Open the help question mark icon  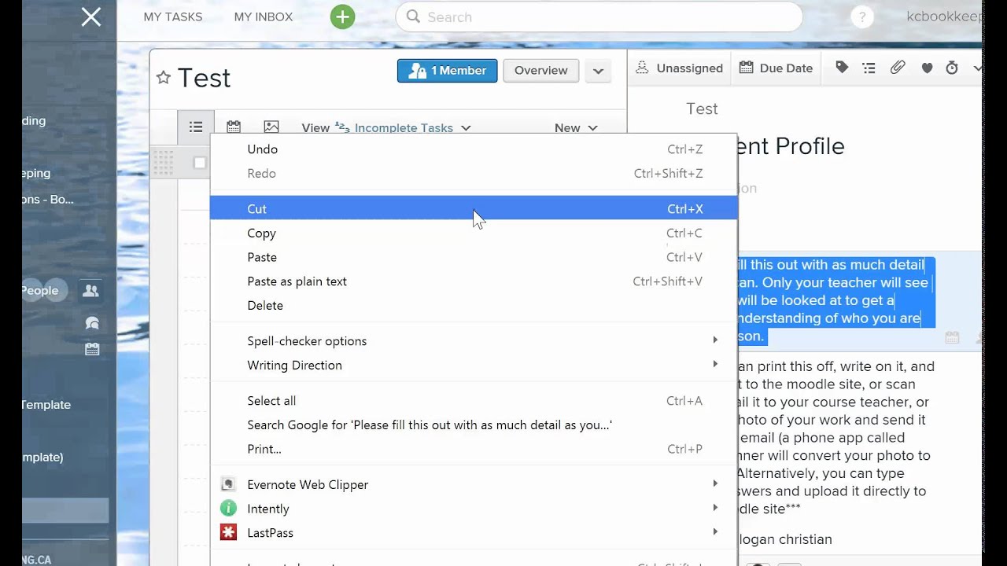[862, 17]
